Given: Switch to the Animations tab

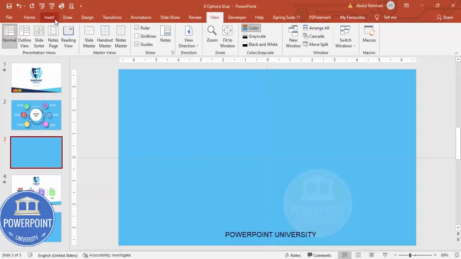Looking at the screenshot, I should [x=141, y=17].
